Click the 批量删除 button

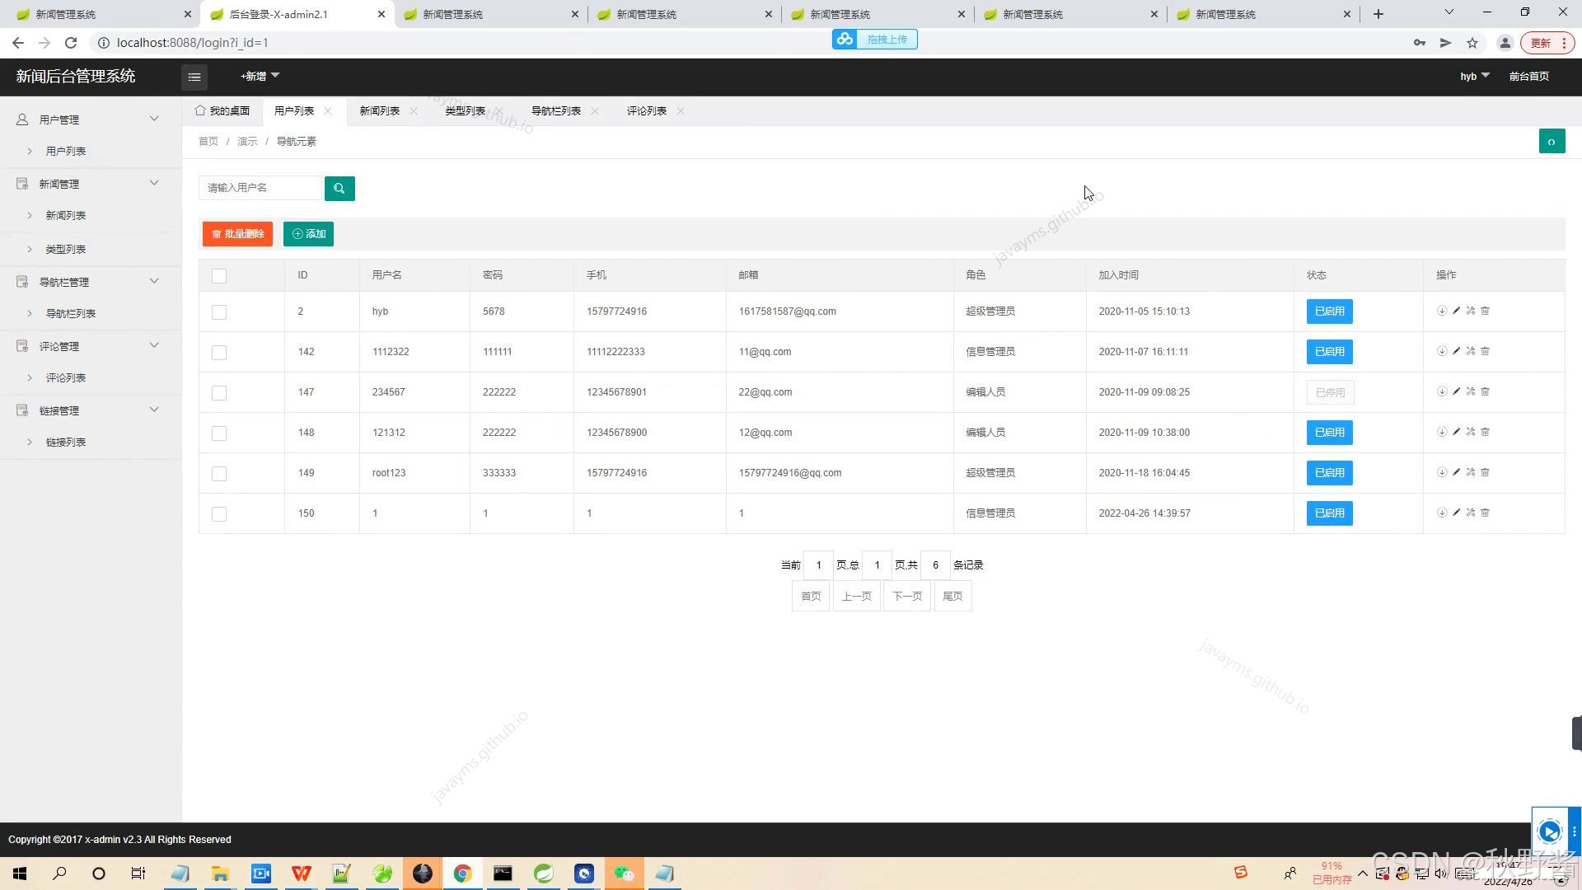point(237,234)
